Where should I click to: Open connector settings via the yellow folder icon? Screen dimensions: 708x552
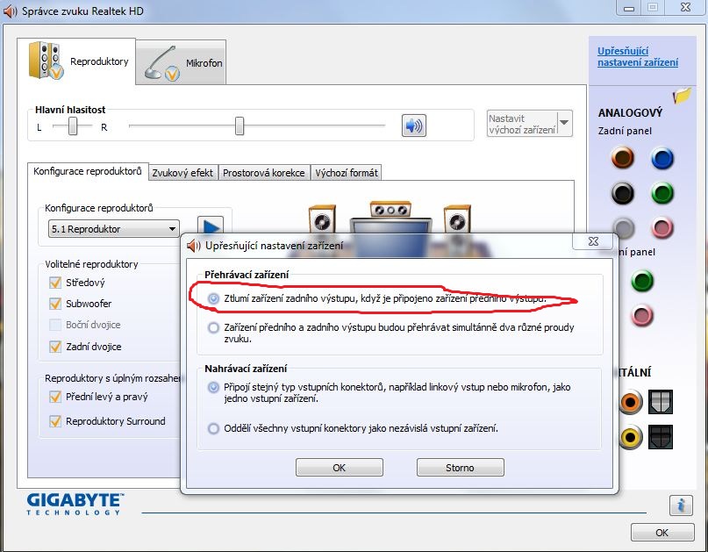682,96
